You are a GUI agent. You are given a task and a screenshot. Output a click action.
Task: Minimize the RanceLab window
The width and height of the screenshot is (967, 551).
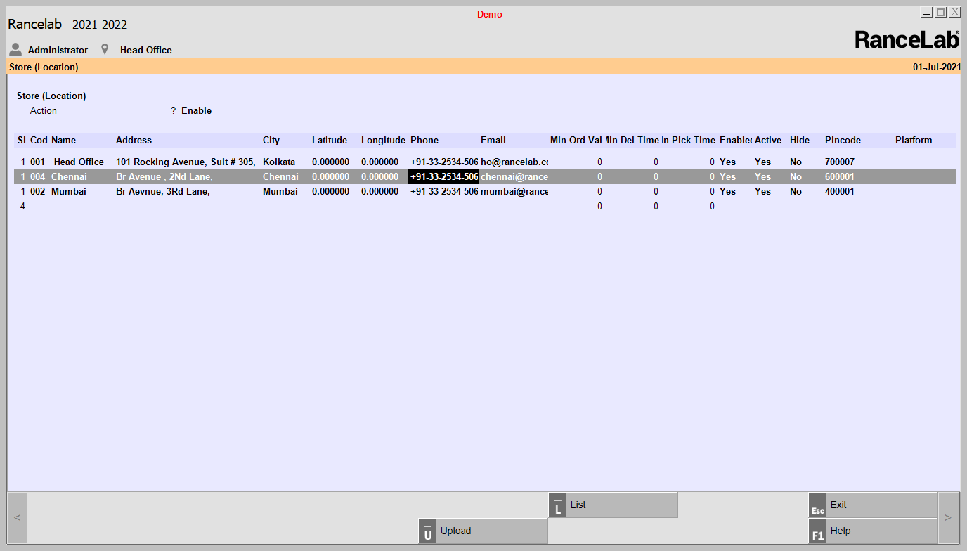pos(926,13)
